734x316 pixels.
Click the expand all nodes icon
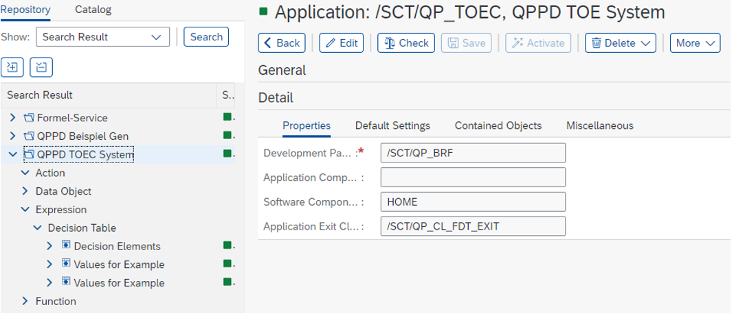13,66
